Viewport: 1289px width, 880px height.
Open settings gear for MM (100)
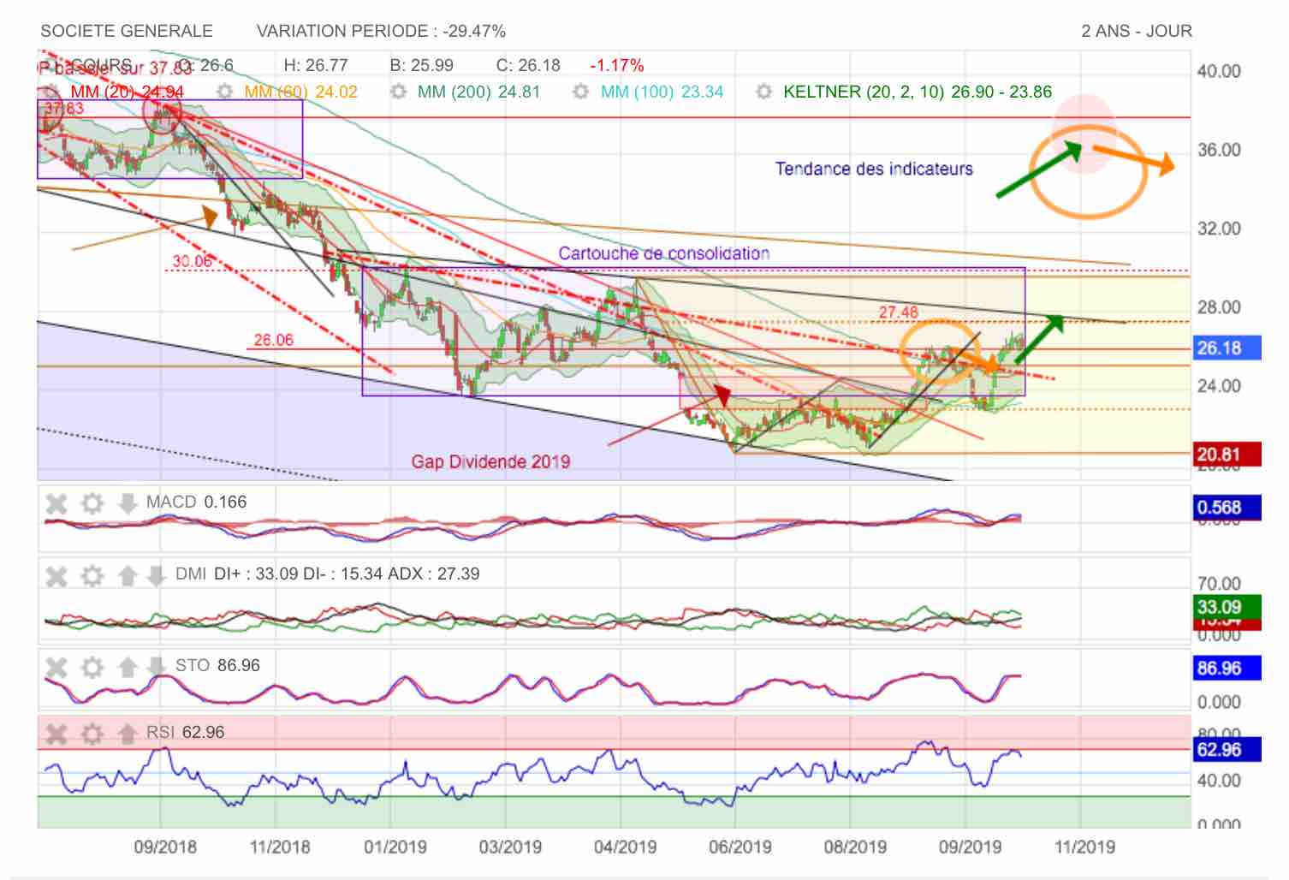(581, 92)
